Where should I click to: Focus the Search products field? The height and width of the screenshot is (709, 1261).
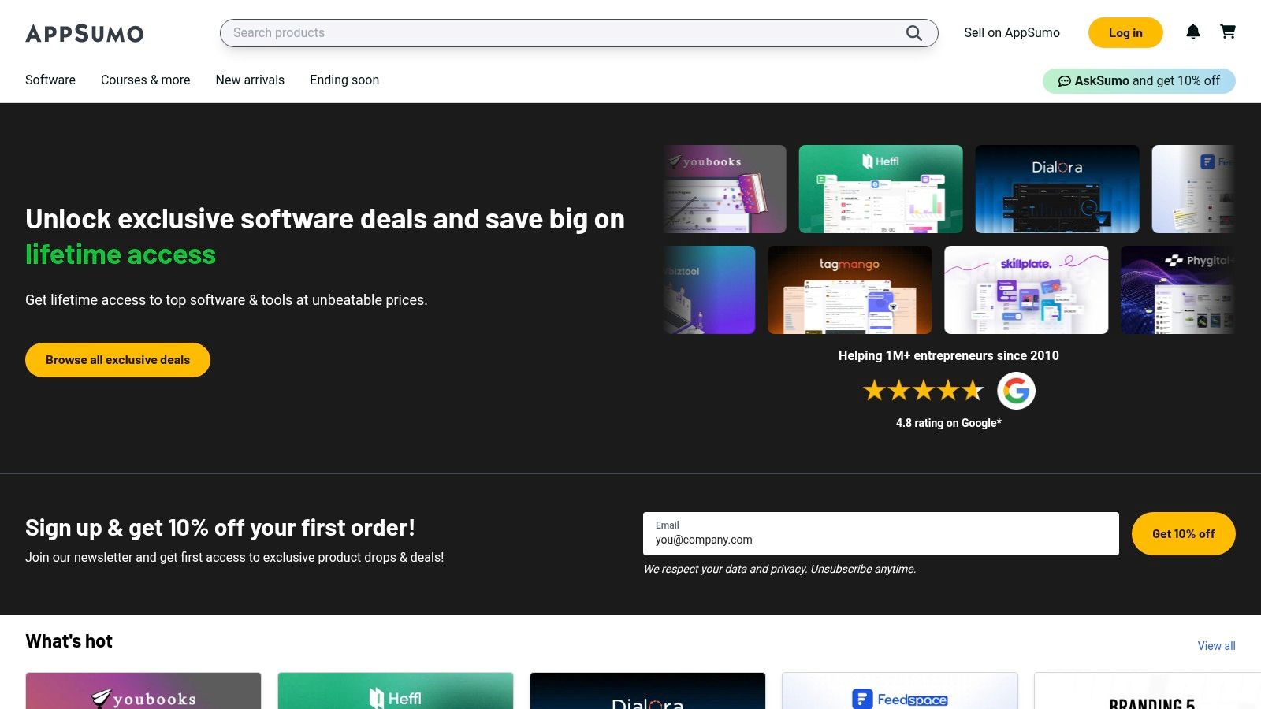tap(578, 33)
